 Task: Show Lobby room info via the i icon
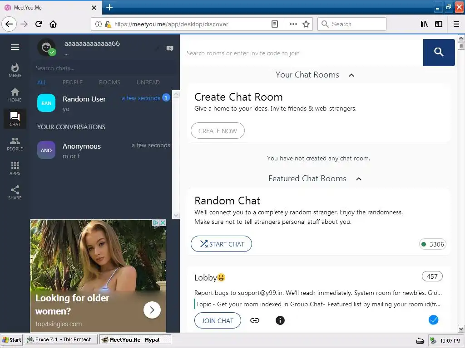pyautogui.click(x=280, y=320)
